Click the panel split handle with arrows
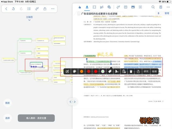Image resolution: width=172 pixels, height=129 pixels. tap(73, 102)
